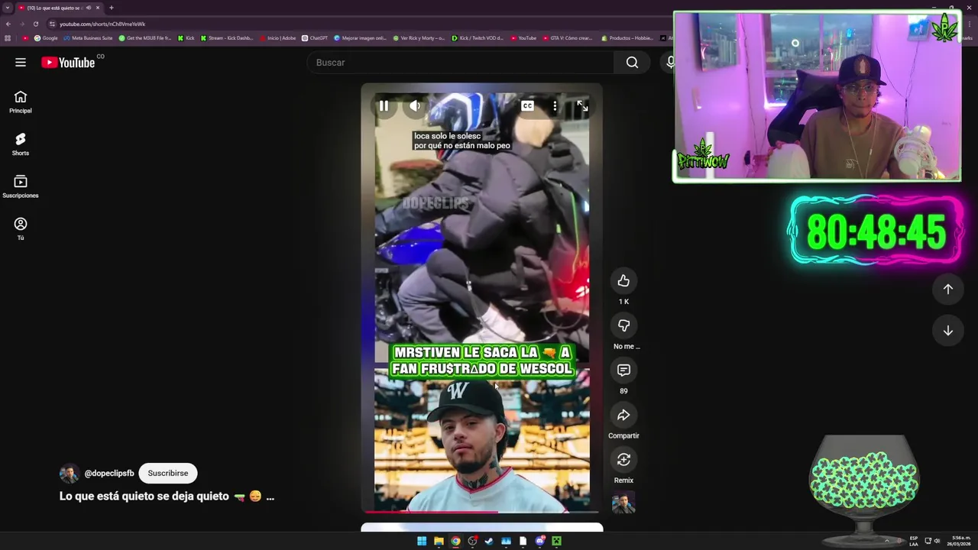Focus the Buscar search field
This screenshot has height=550, width=978.
pyautogui.click(x=460, y=63)
